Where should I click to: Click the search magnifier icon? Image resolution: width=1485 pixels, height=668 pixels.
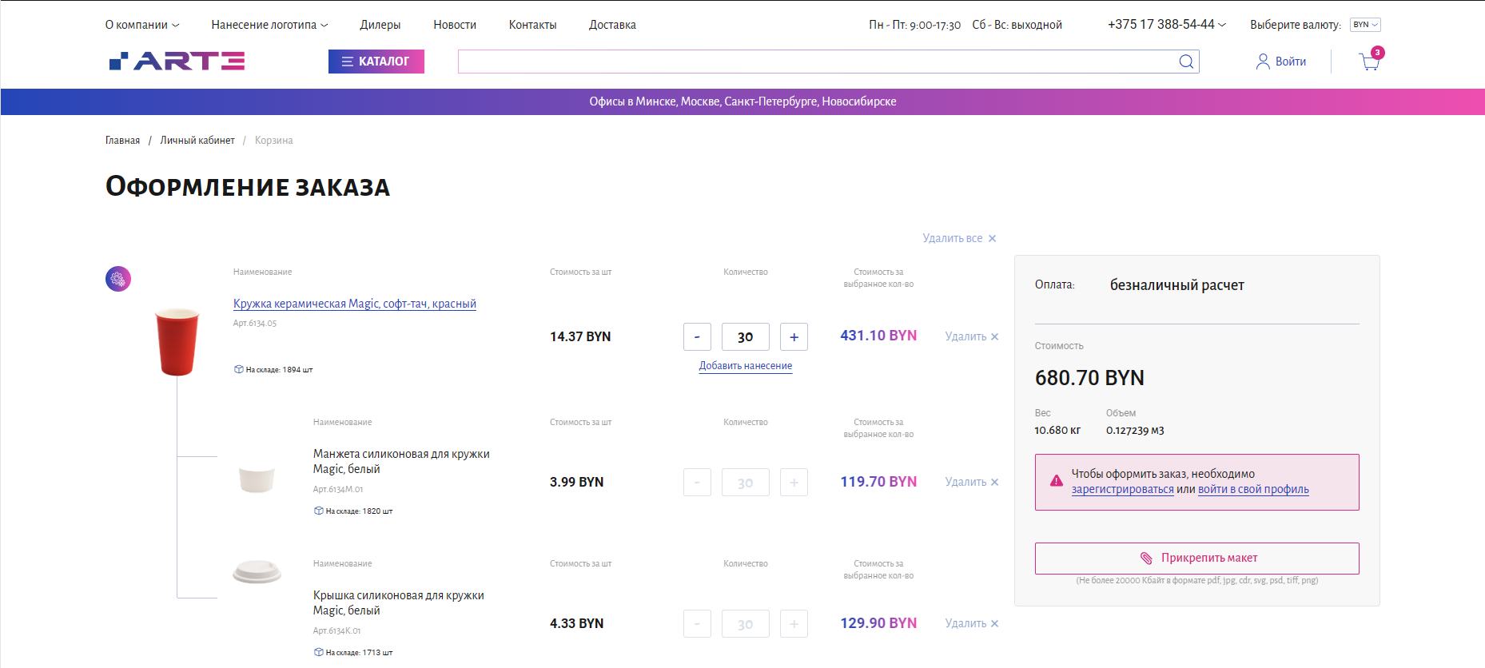pyautogui.click(x=1186, y=62)
